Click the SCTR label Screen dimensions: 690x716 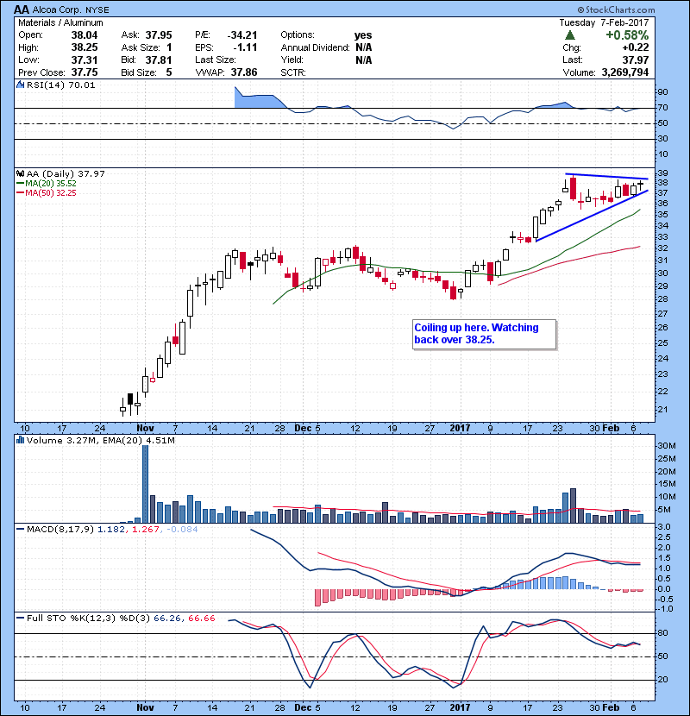coord(293,72)
